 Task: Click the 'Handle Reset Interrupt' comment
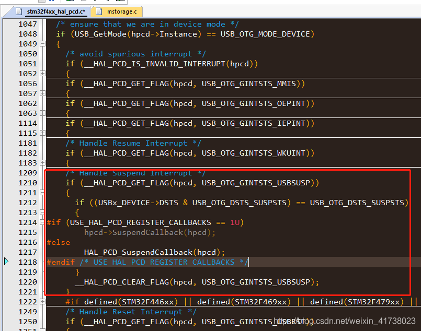click(131, 312)
